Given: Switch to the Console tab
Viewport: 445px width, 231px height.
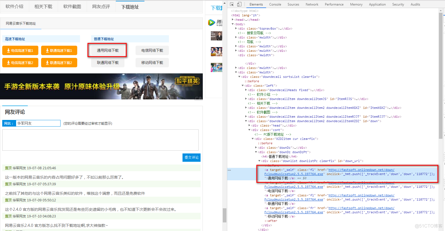Looking at the screenshot, I should (x=275, y=4).
